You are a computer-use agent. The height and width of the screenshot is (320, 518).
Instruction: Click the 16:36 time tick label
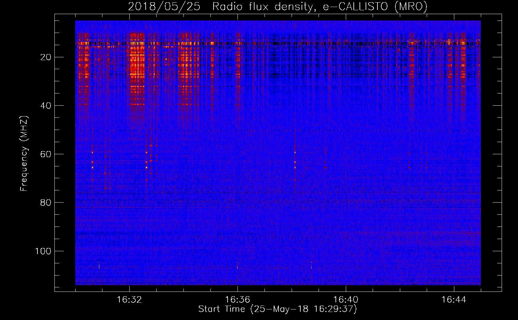(238, 300)
